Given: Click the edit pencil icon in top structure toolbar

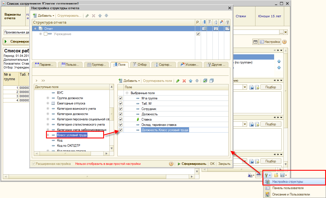Looking at the screenshot, I should click(87, 16).
